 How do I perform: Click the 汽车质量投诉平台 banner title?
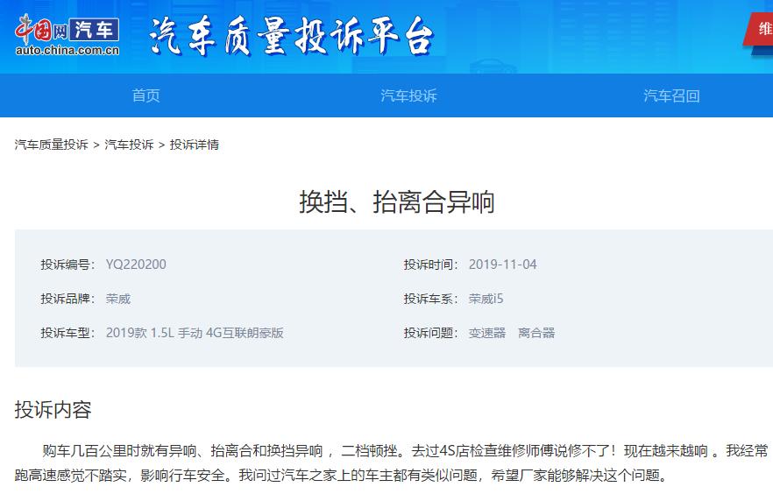[291, 35]
